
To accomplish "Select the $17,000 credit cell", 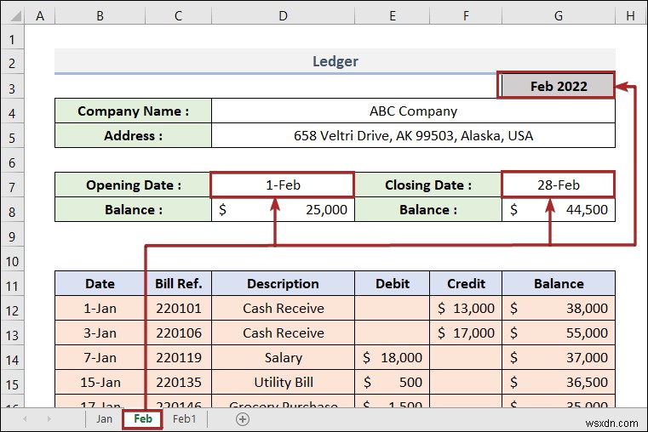I will click(466, 333).
